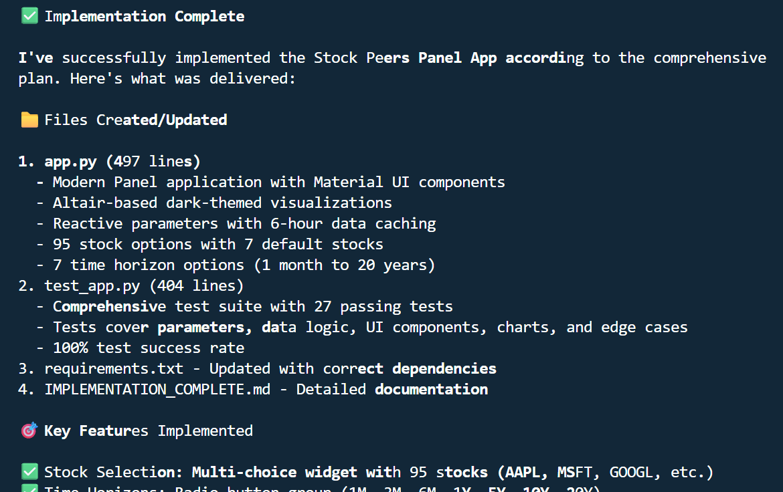The width and height of the screenshot is (783, 492).
Task: Click the folder emoji beside Files Created/Updated
Action: (x=29, y=120)
